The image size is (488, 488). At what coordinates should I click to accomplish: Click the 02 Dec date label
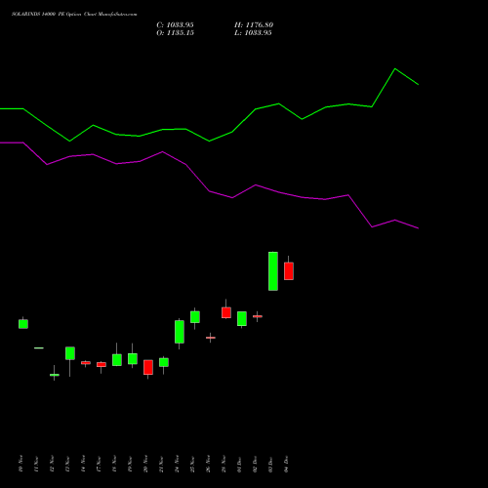(255, 464)
